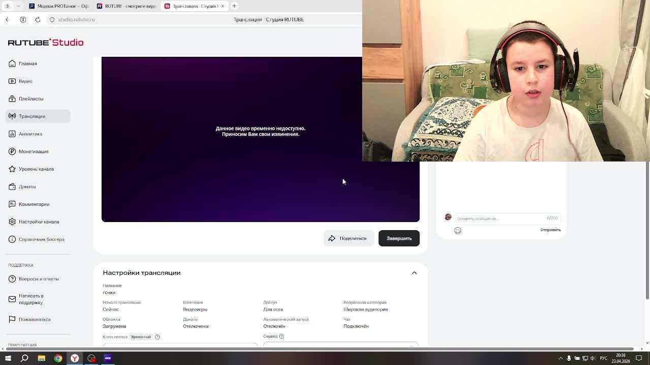Image resolution: width=650 pixels, height=365 pixels.
Task: Click the volume icon in system tray
Action: tap(593, 358)
